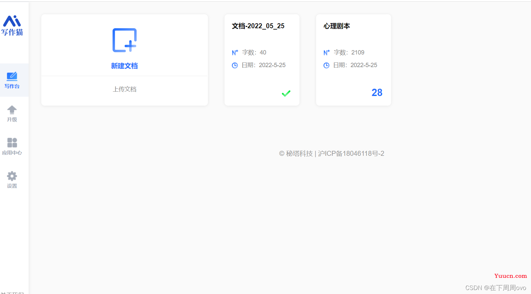531x294 pixels.
Task: Open the 升级 upgrade sidebar item
Action: 12,114
